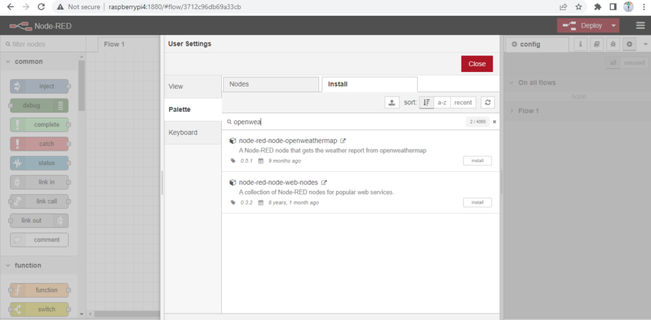Switch to the Install tab
This screenshot has width=651, height=320.
369,85
